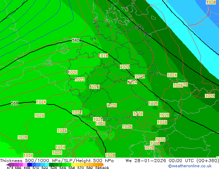Click the bright yellow swatch in the legend
The width and height of the screenshot is (219, 169).
[73, 165]
